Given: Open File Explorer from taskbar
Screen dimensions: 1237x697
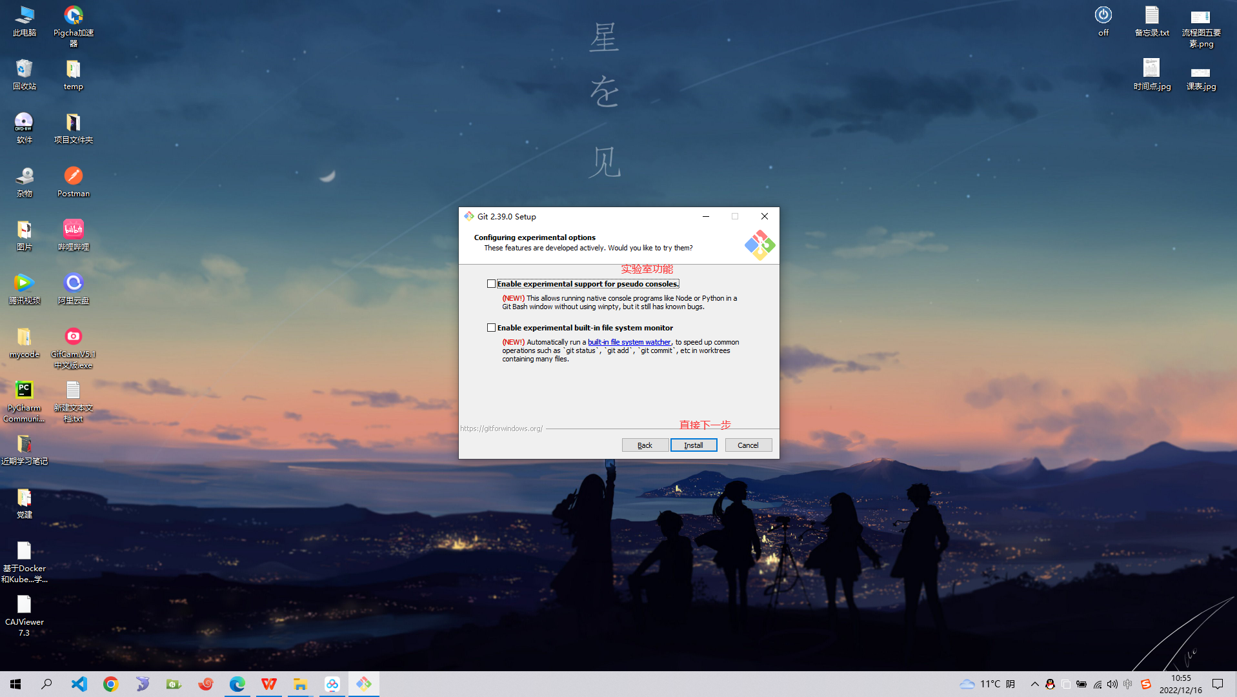Looking at the screenshot, I should (x=300, y=684).
